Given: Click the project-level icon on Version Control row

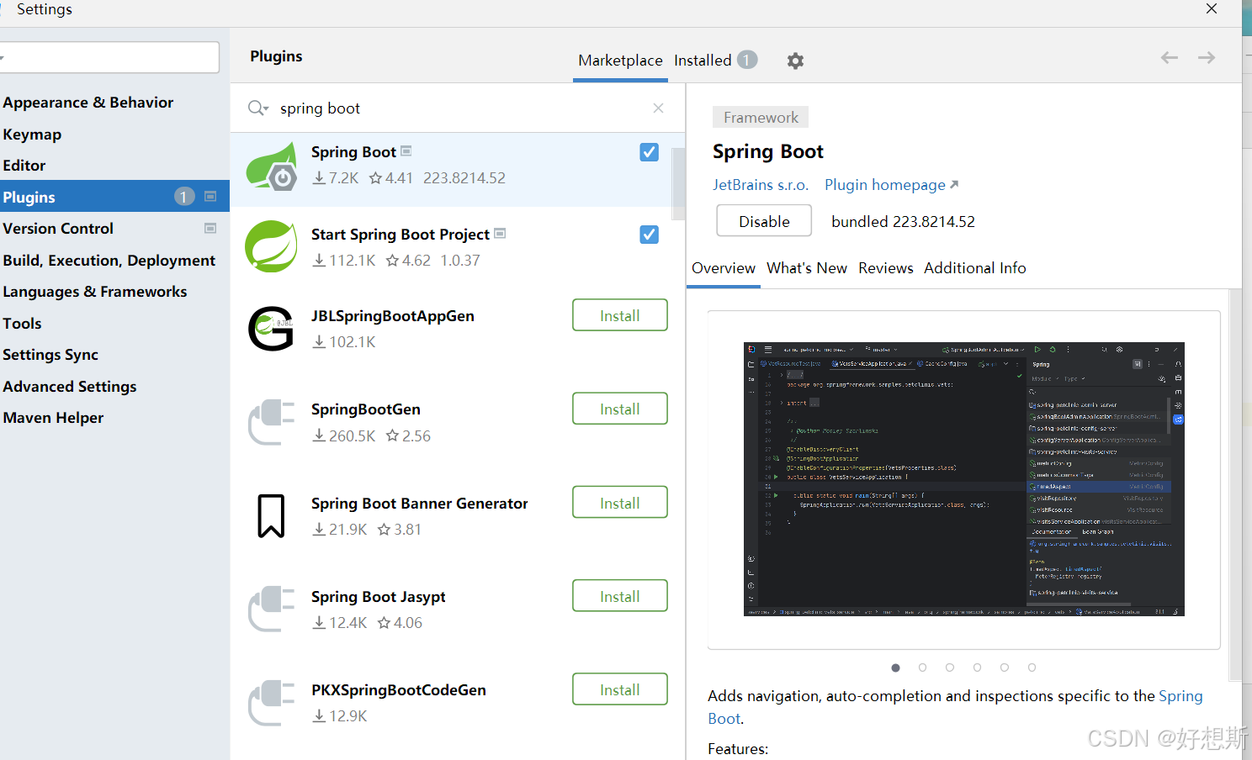Looking at the screenshot, I should [210, 228].
